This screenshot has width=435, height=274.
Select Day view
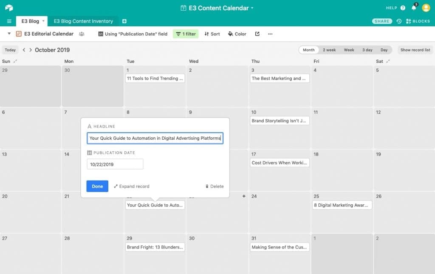click(384, 50)
